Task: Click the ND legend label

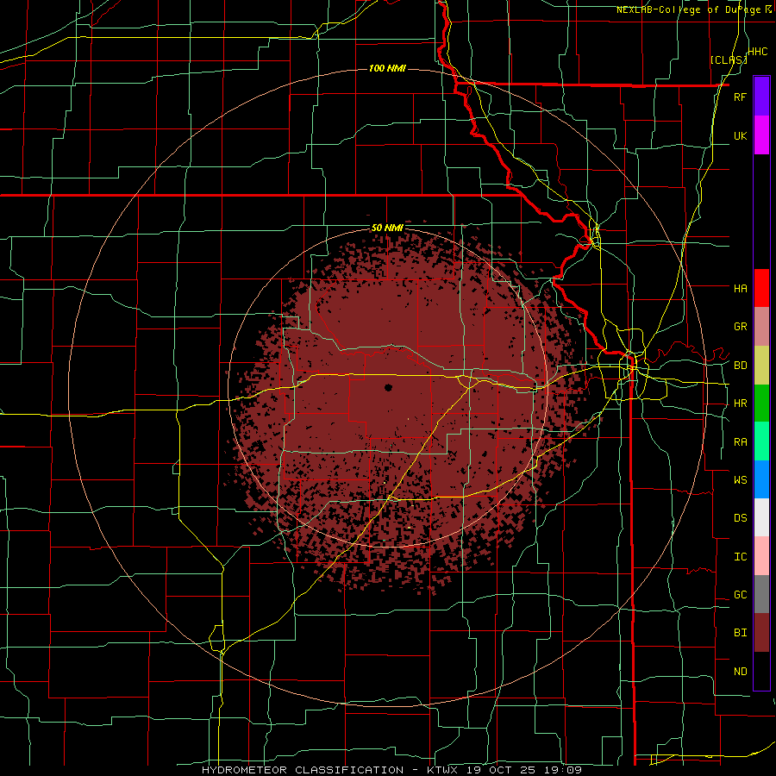Action: click(x=740, y=672)
